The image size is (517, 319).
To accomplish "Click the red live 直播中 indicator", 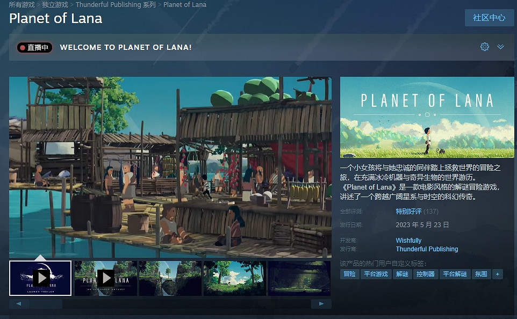I will click(x=34, y=48).
